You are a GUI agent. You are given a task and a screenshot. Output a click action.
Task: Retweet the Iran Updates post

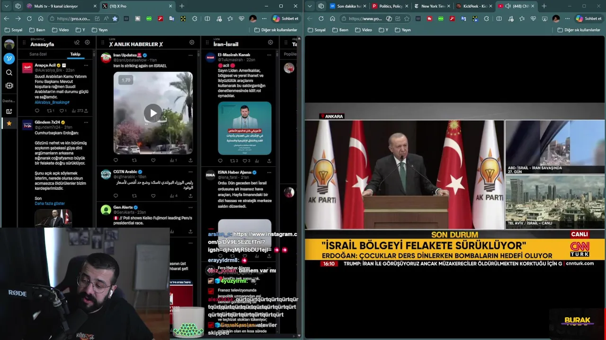134,160
